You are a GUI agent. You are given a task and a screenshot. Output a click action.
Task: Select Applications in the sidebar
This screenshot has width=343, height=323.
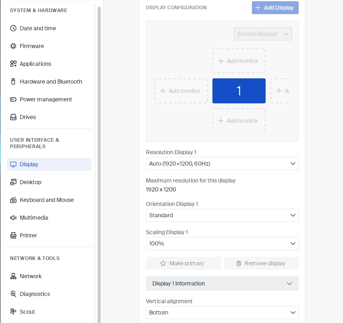point(49,64)
